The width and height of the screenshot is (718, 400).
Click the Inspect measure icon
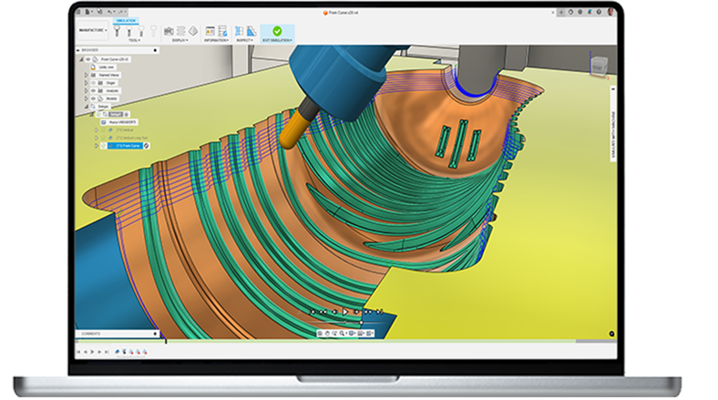(239, 31)
